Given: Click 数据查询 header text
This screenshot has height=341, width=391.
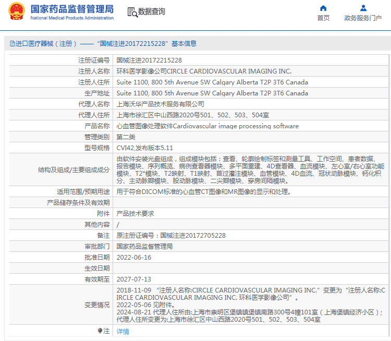Looking at the screenshot, I should click(x=152, y=11).
